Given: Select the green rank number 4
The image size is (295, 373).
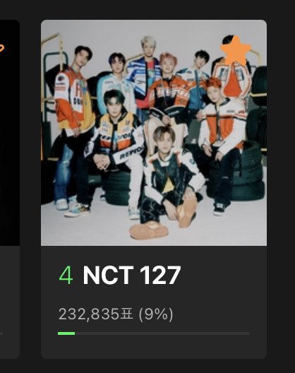Looking at the screenshot, I should [66, 276].
